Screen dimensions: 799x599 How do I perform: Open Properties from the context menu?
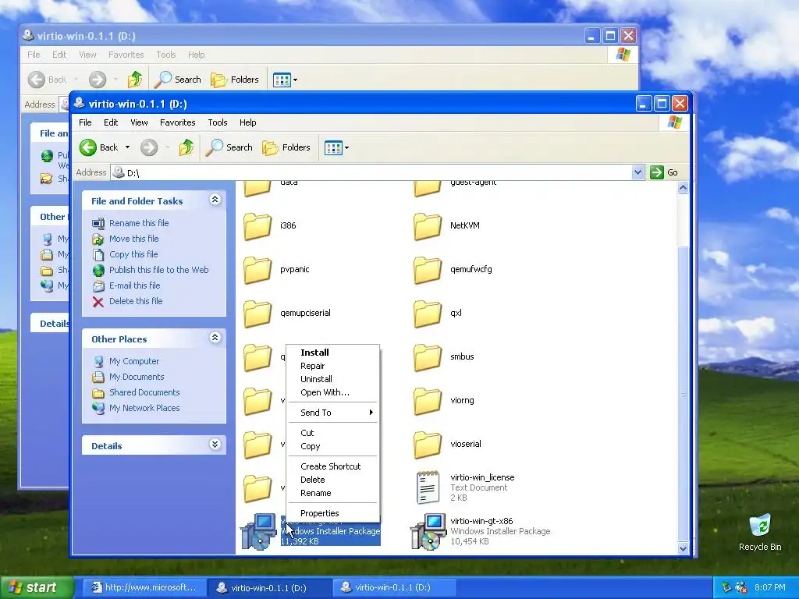[332, 513]
